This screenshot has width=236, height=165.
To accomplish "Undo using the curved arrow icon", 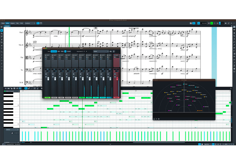I will click(x=231, y=23).
